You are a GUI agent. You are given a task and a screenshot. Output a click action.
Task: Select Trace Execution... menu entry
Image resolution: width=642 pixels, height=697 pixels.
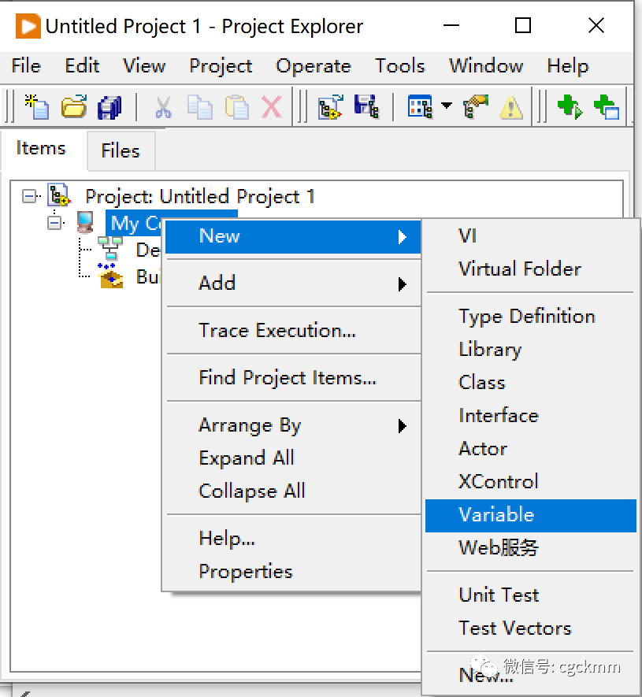277,331
